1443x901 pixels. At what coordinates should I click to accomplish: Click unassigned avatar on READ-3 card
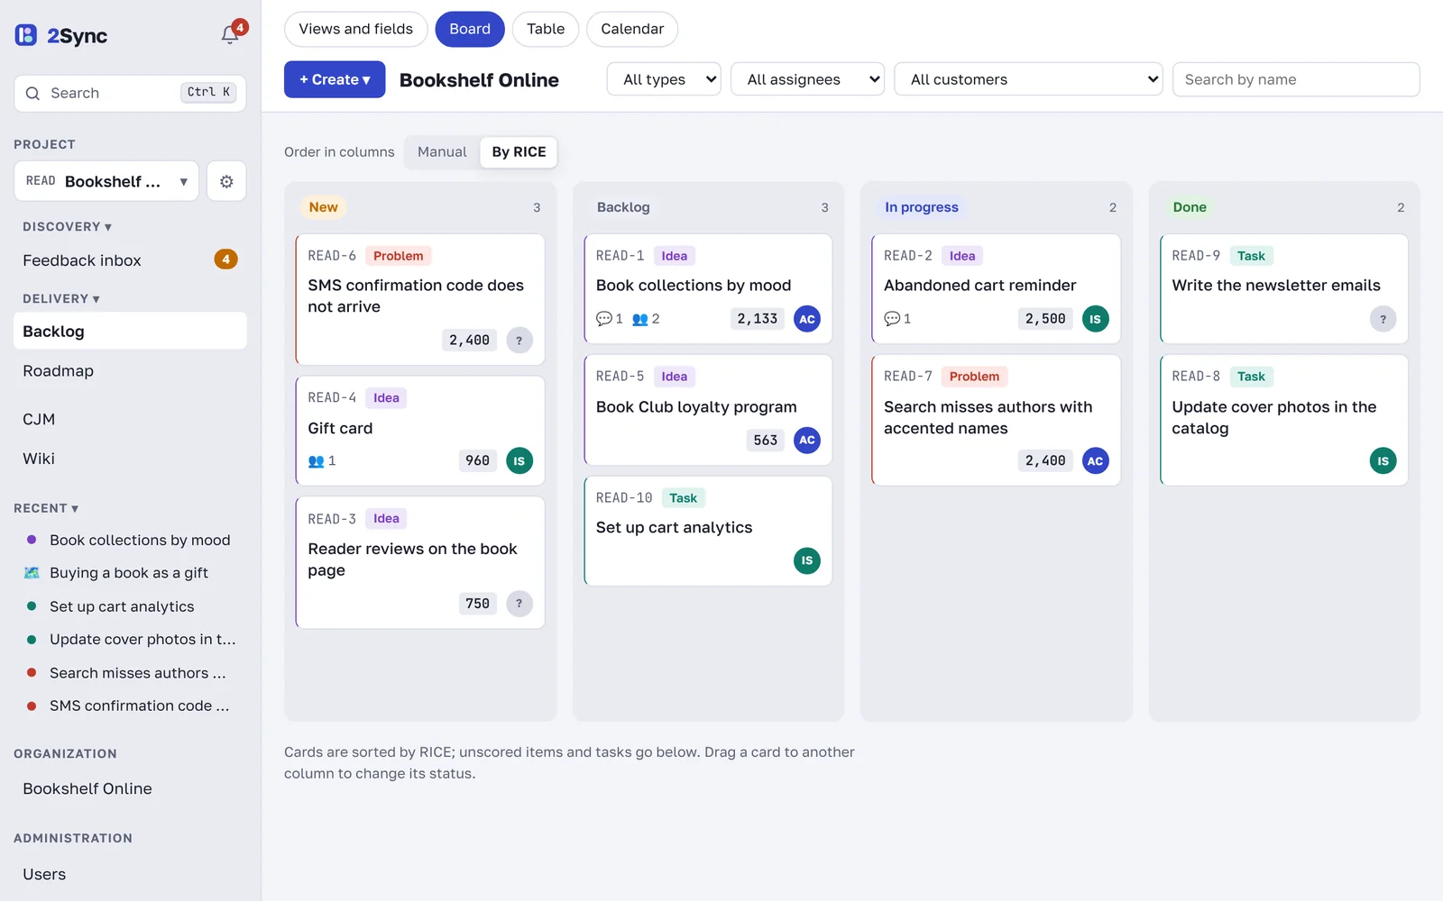point(519,604)
